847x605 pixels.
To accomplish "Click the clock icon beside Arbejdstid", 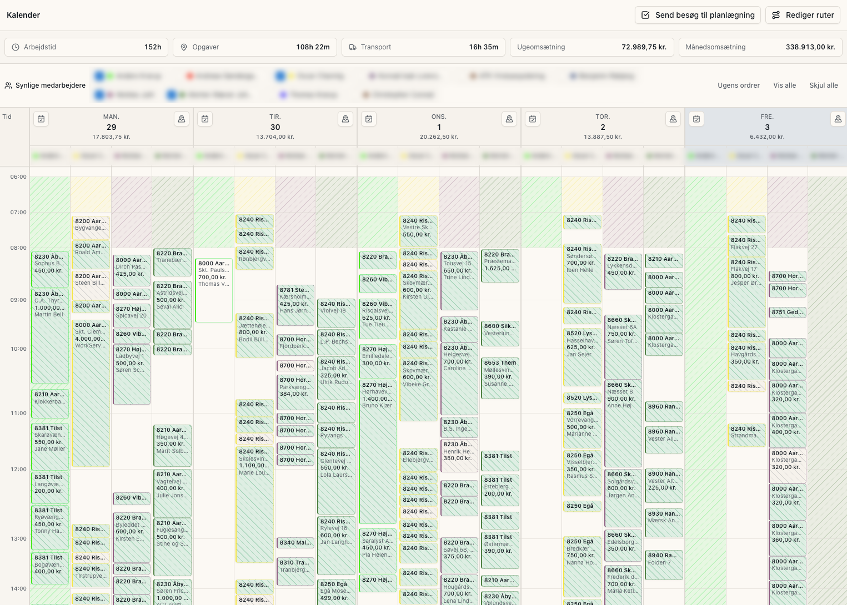I will point(16,47).
